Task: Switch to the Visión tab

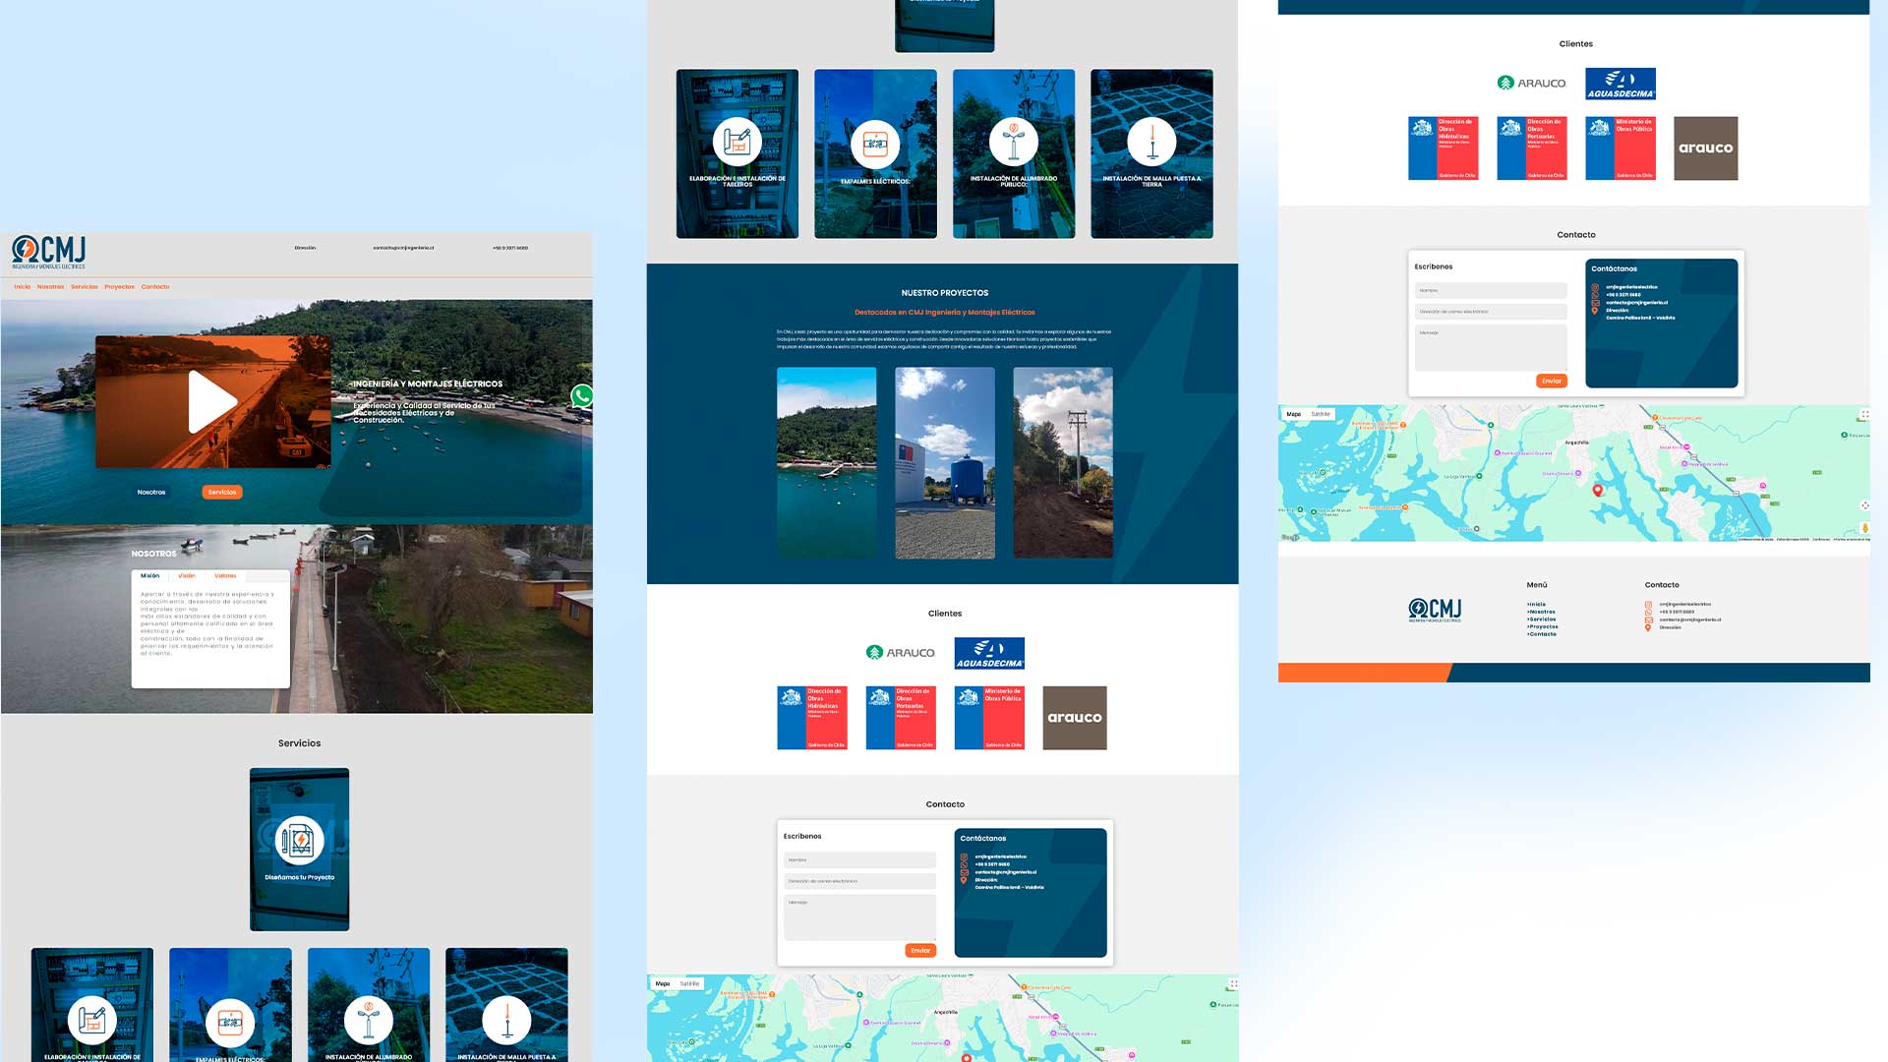Action: pos(186,576)
